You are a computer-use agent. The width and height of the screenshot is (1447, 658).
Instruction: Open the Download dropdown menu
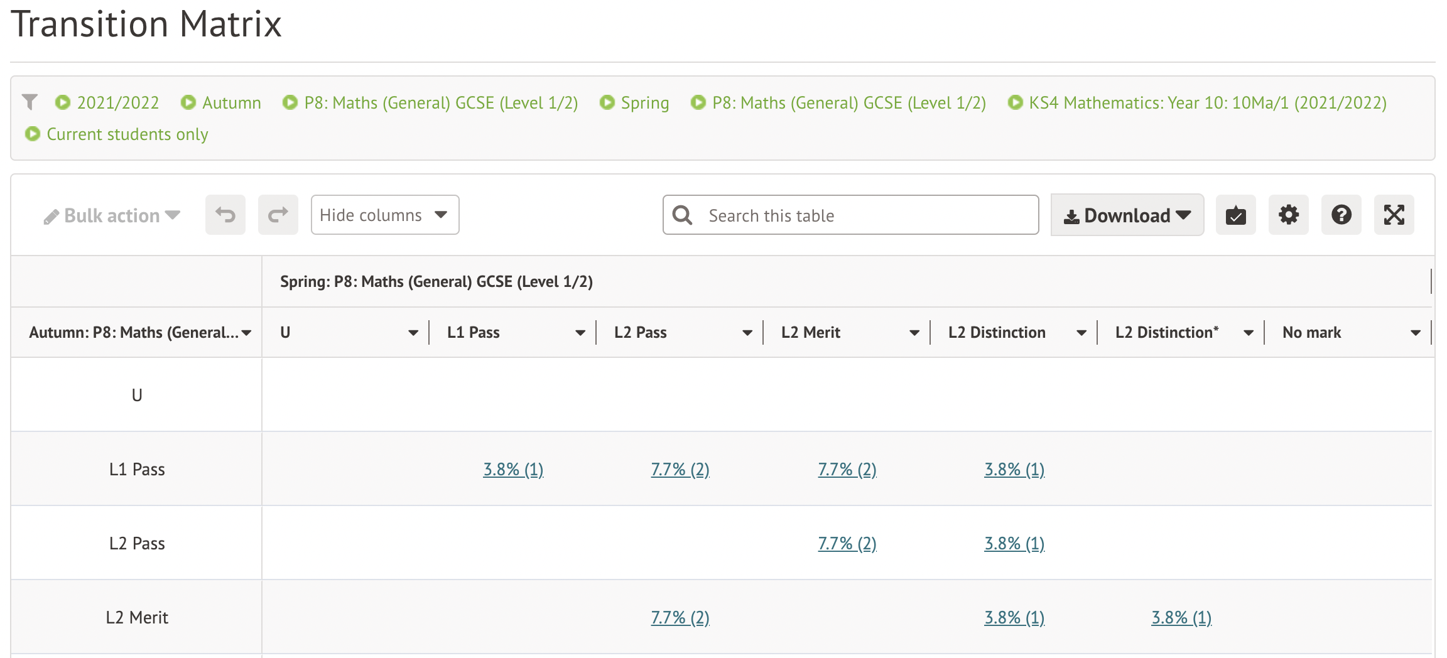1127,215
